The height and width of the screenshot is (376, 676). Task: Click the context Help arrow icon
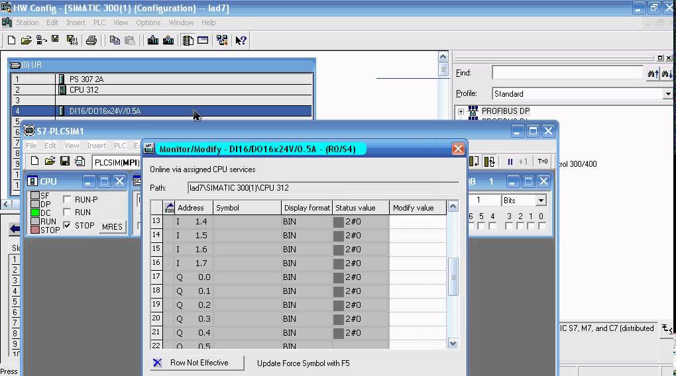[x=241, y=40]
